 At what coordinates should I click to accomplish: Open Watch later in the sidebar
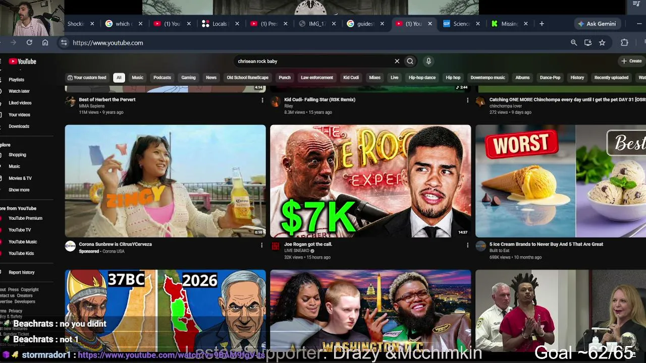point(19,91)
